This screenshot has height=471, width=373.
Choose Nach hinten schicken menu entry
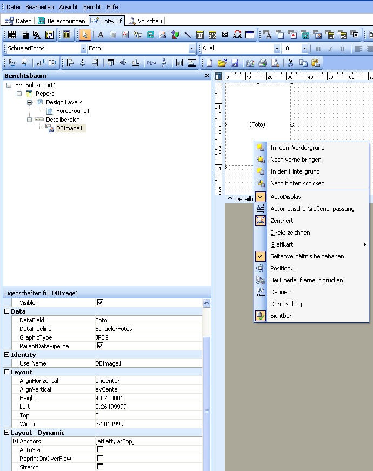[311, 183]
